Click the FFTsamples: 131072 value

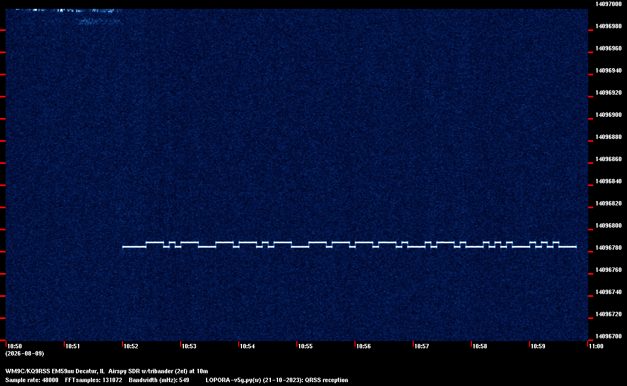click(x=94, y=380)
